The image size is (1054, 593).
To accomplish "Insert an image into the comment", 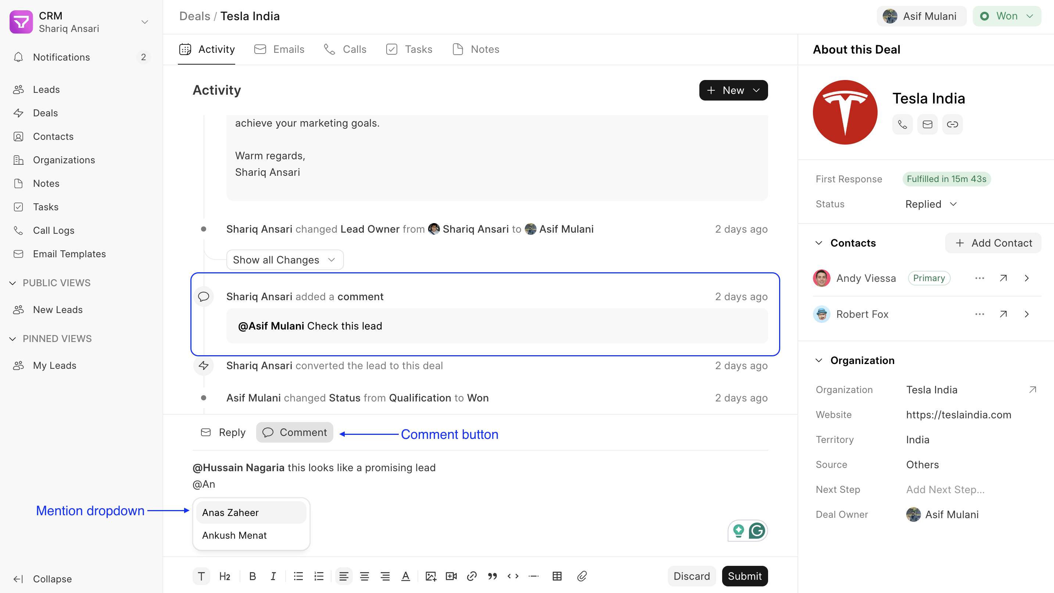I will pos(430,576).
